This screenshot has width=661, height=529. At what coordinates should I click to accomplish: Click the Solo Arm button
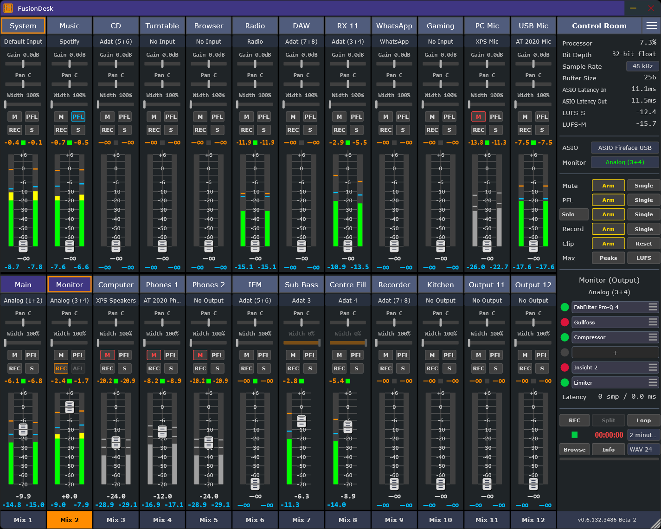point(608,214)
